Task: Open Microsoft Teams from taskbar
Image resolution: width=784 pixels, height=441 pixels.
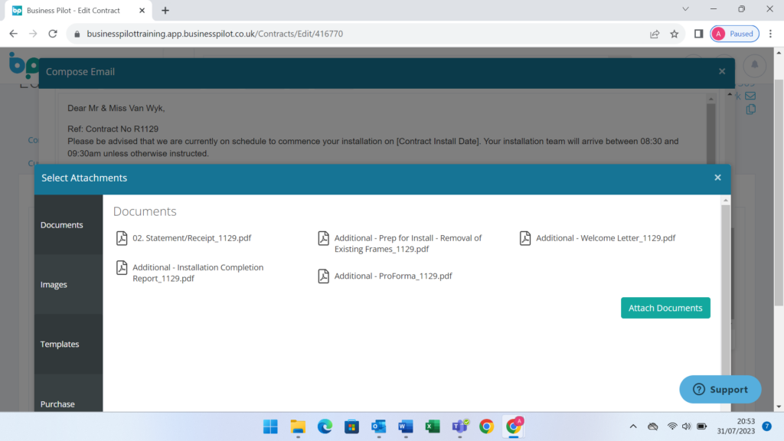Action: click(x=460, y=426)
